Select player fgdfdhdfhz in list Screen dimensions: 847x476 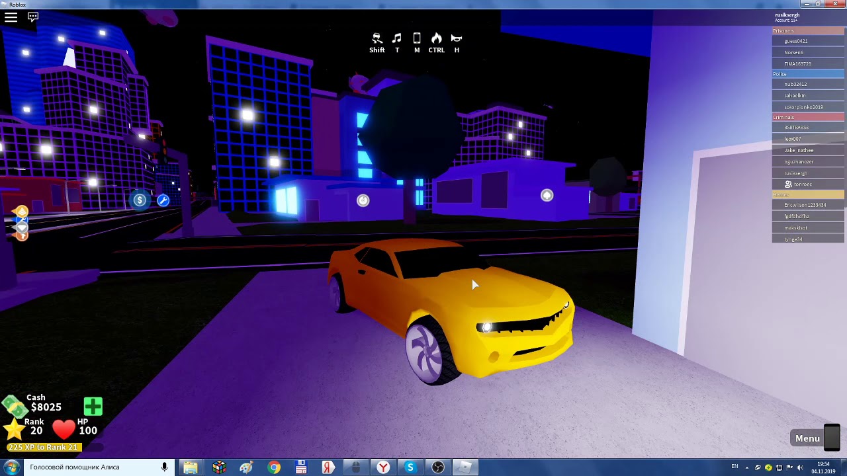808,216
